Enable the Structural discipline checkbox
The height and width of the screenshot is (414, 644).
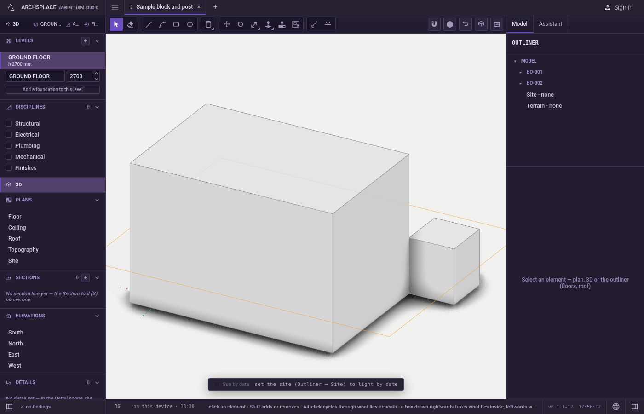coord(8,124)
